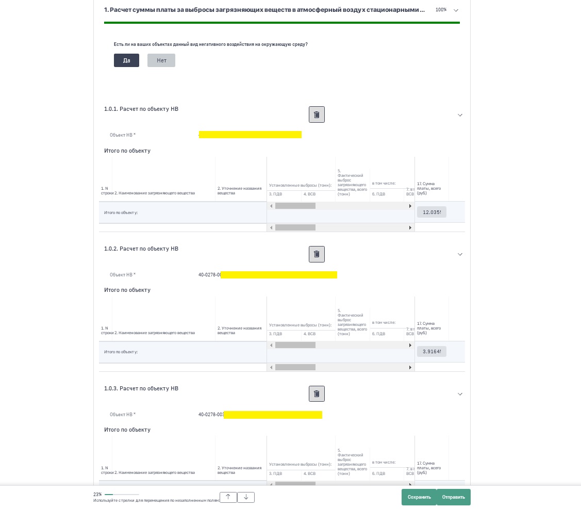Jump to next unfilled field with down arrow
581x509 pixels.
246,497
